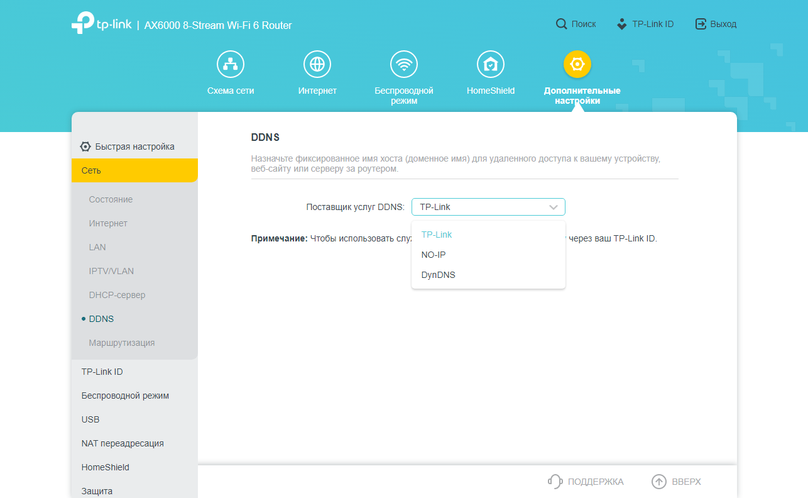Click the Примечание note text
The width and height of the screenshot is (808, 498).
point(279,238)
